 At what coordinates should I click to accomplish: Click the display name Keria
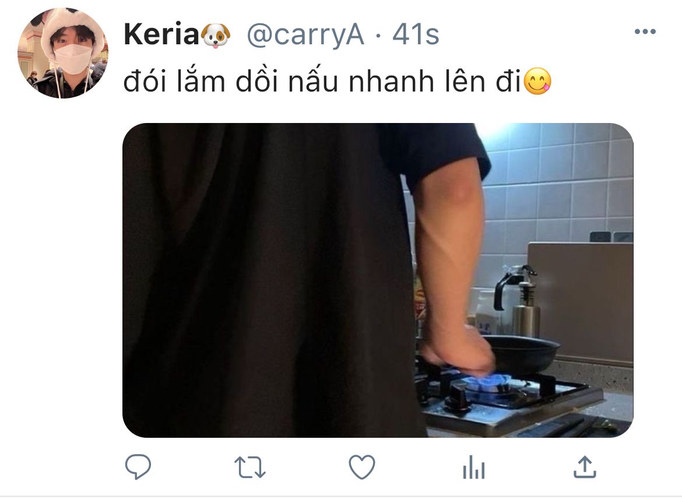click(161, 34)
